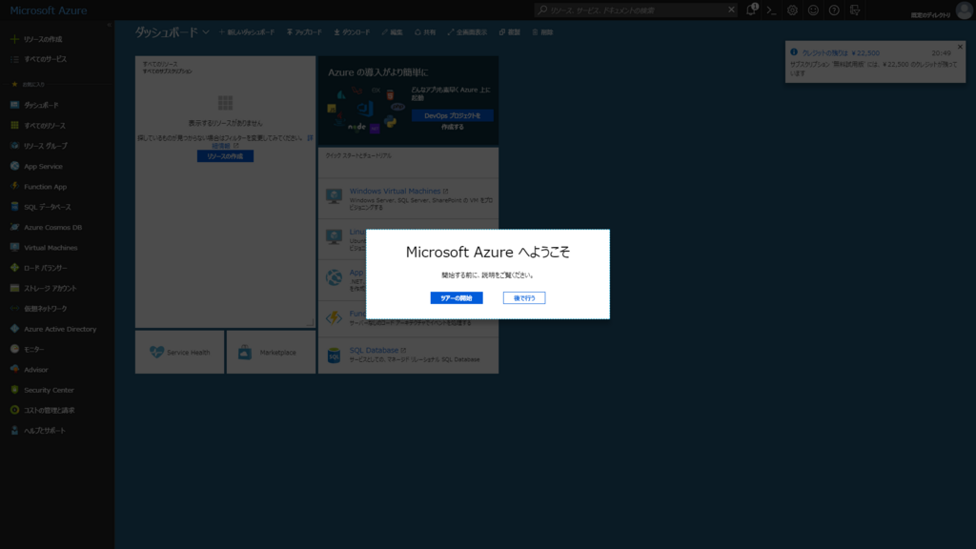
Task: Click the ダッシュボード sidebar icon
Action: (x=14, y=105)
